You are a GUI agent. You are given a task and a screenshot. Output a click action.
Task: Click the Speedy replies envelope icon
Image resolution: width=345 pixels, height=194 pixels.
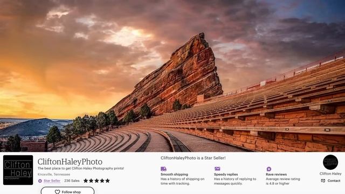217,169
